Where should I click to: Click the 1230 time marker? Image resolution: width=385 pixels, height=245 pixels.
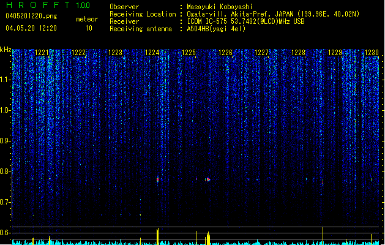[x=372, y=53]
